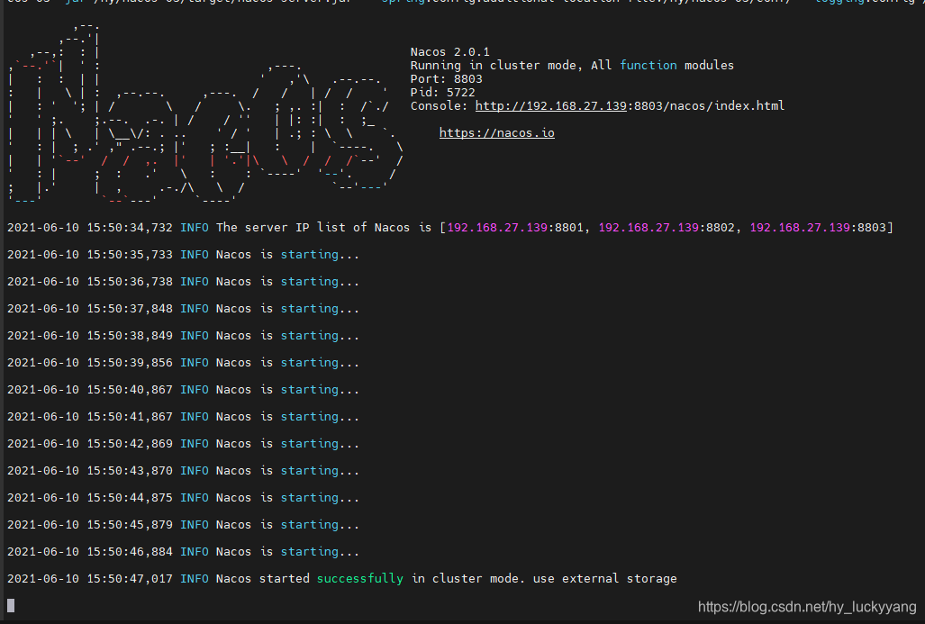Click log line timestamped 15:50:46,884
Viewport: 925px width, 624px height.
coord(183,552)
